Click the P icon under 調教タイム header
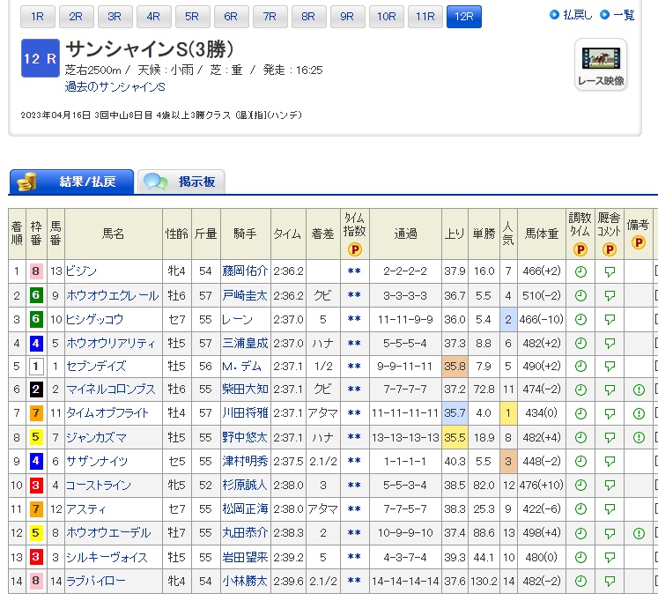This screenshot has width=658, height=601. 580,249
